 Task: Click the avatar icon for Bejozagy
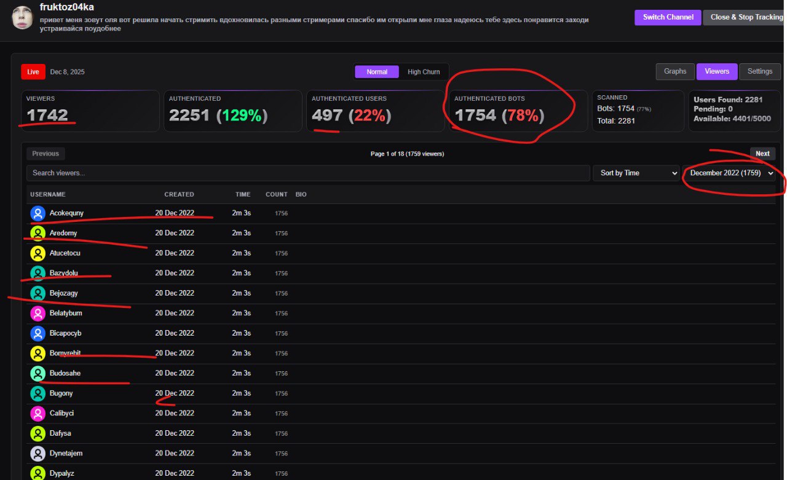tap(38, 293)
